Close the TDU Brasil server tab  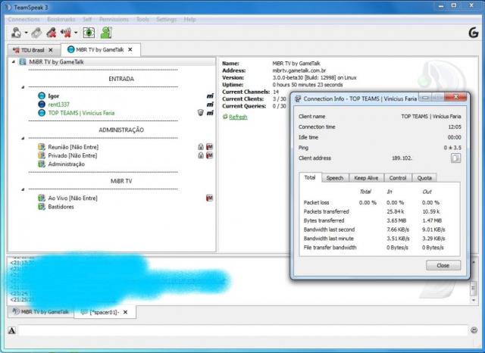pyautogui.click(x=51, y=50)
